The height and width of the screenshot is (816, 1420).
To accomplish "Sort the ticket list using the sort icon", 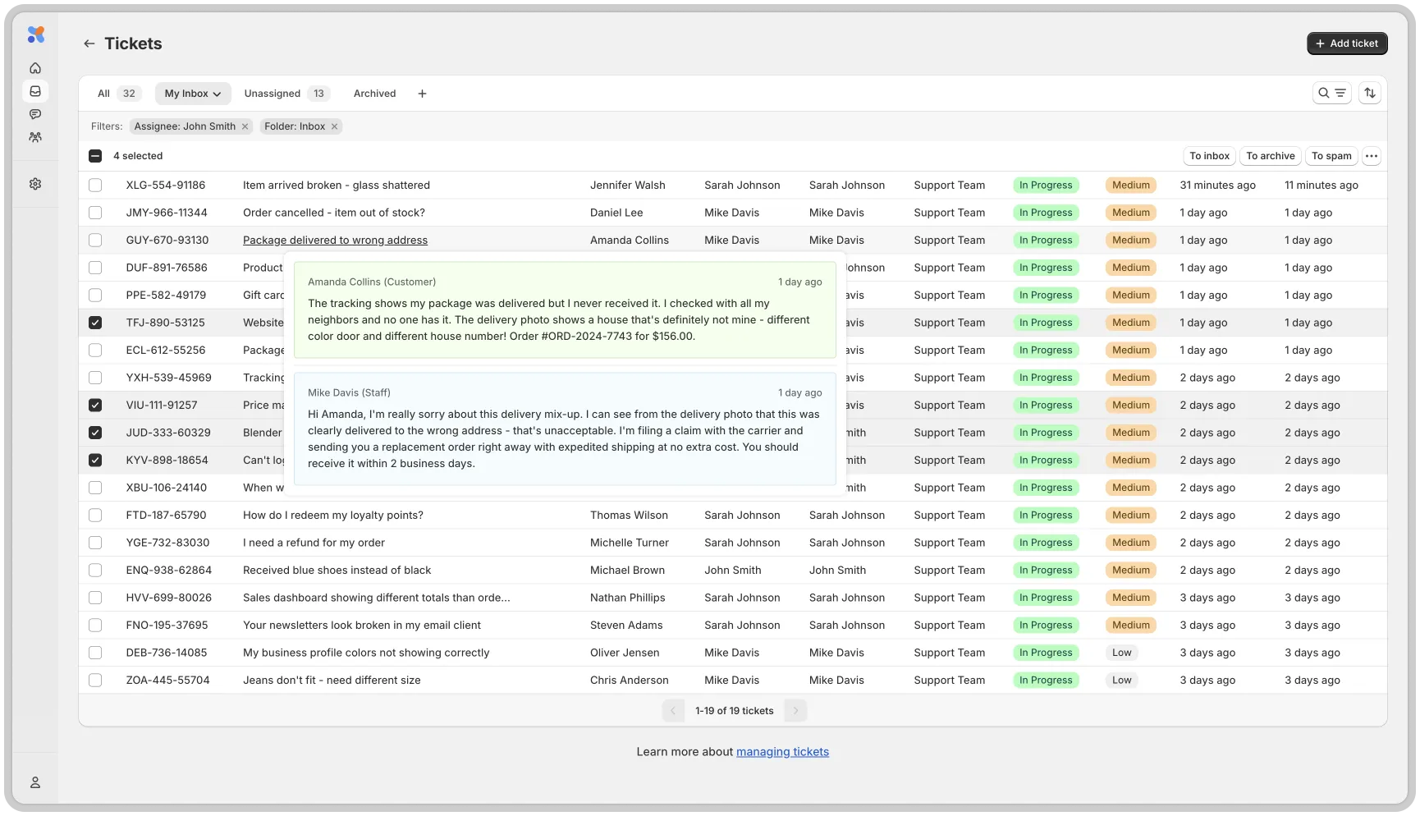I will tap(1370, 92).
